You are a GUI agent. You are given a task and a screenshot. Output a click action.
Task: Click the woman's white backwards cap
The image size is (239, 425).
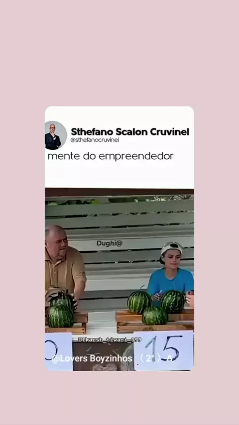[171, 248]
